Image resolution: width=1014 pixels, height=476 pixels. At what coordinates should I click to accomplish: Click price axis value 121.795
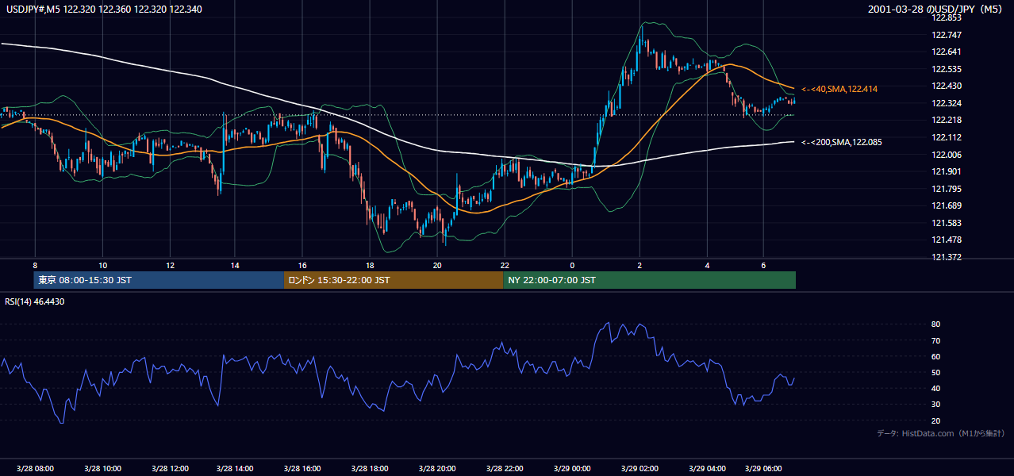coord(947,189)
